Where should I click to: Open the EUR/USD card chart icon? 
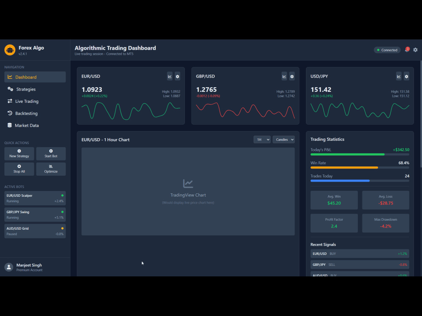pos(170,76)
